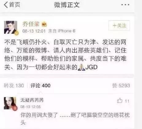Viewport: 142px width, 129px height.
Task: Tap the praying hands emoji in post
Action: coord(81,67)
